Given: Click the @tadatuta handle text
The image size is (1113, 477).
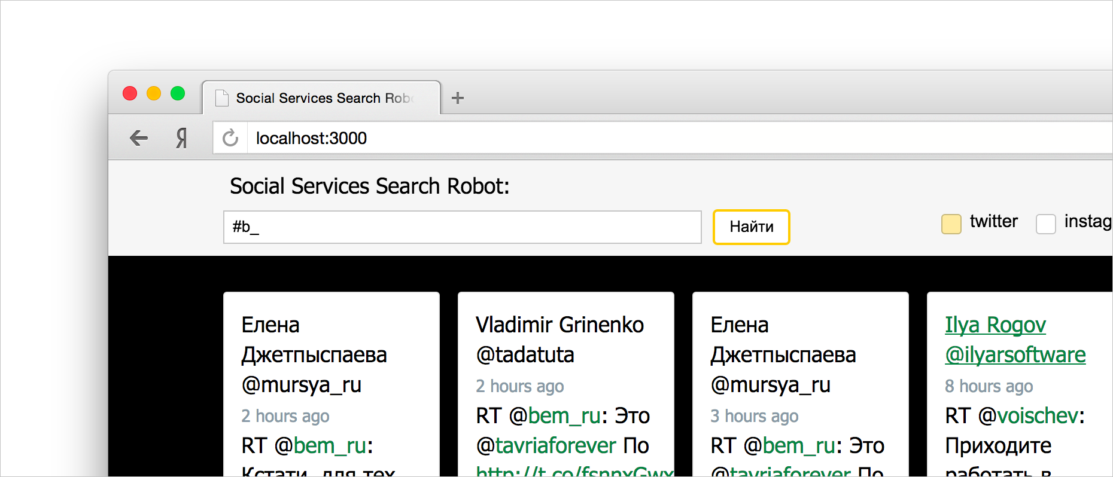Looking at the screenshot, I should click(525, 355).
